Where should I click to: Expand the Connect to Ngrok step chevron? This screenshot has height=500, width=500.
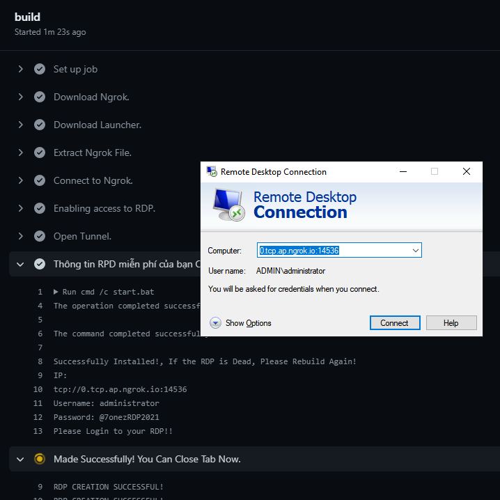[21, 180]
